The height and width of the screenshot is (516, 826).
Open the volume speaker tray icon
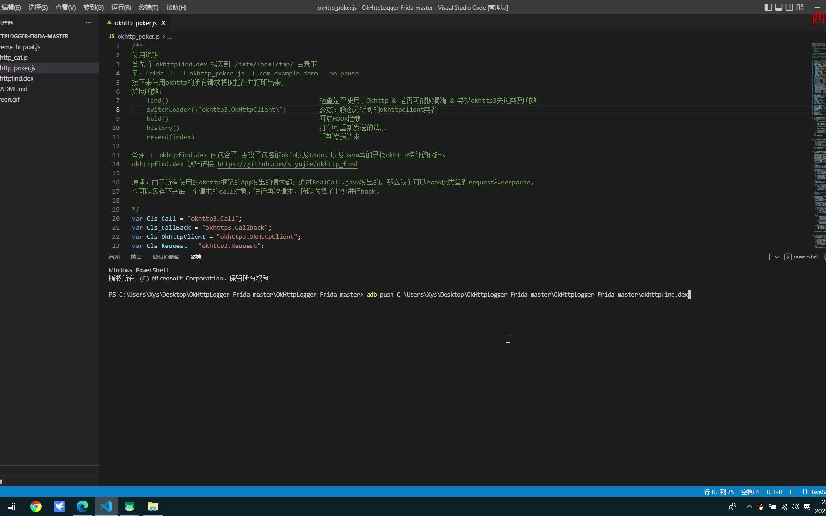tap(795, 506)
